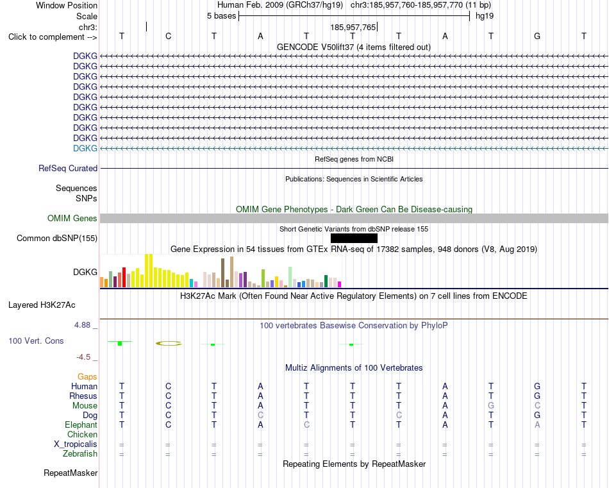
Task: Select the Elephant species label
Action: click(81, 425)
